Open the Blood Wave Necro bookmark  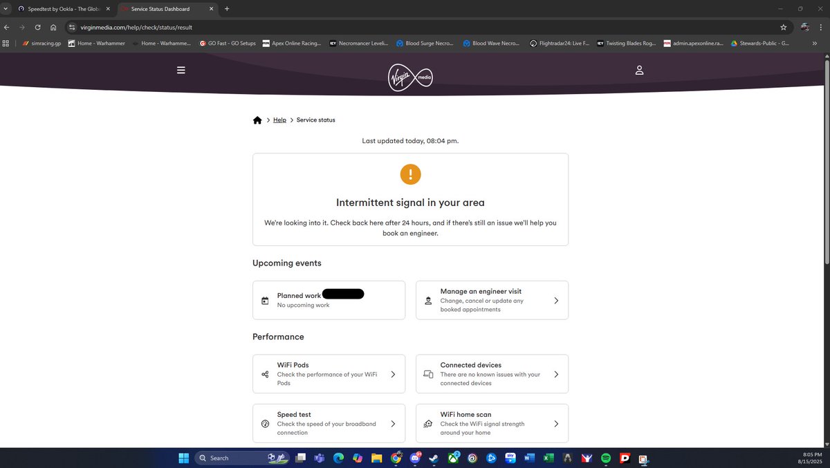click(492, 43)
